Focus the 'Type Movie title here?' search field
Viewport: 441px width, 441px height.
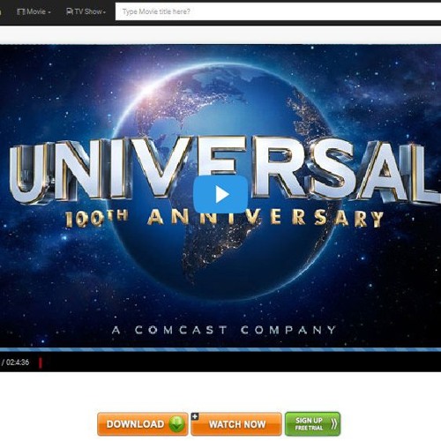[278, 11]
